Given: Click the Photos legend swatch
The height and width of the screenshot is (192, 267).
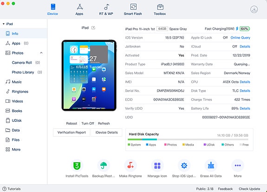Looking at the screenshot, I should click(165, 145).
